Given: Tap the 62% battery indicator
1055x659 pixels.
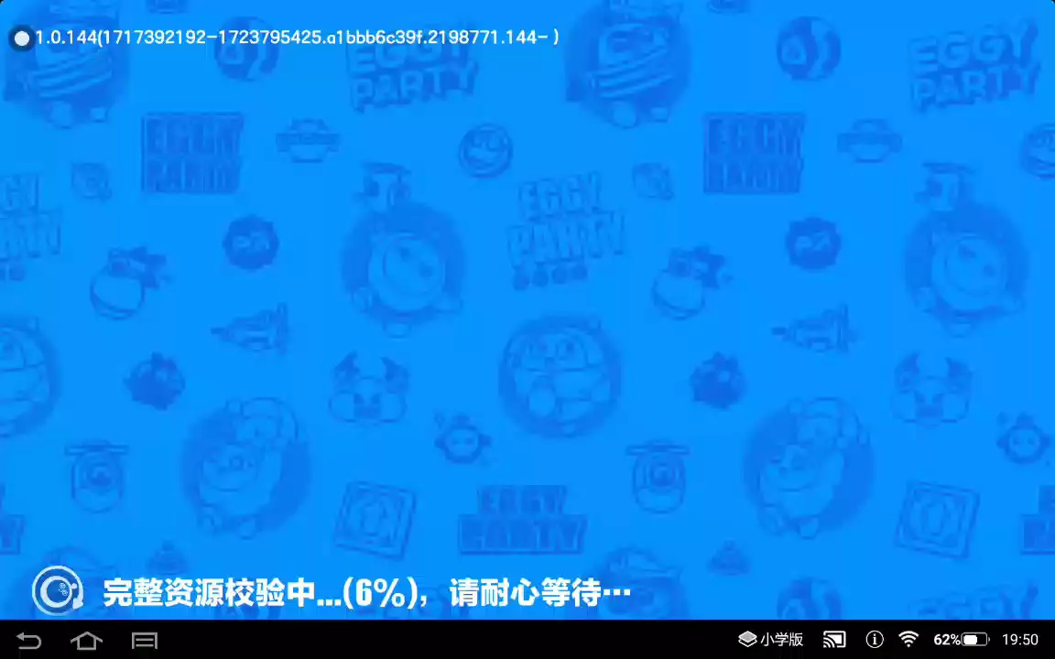Looking at the screenshot, I should [x=961, y=639].
